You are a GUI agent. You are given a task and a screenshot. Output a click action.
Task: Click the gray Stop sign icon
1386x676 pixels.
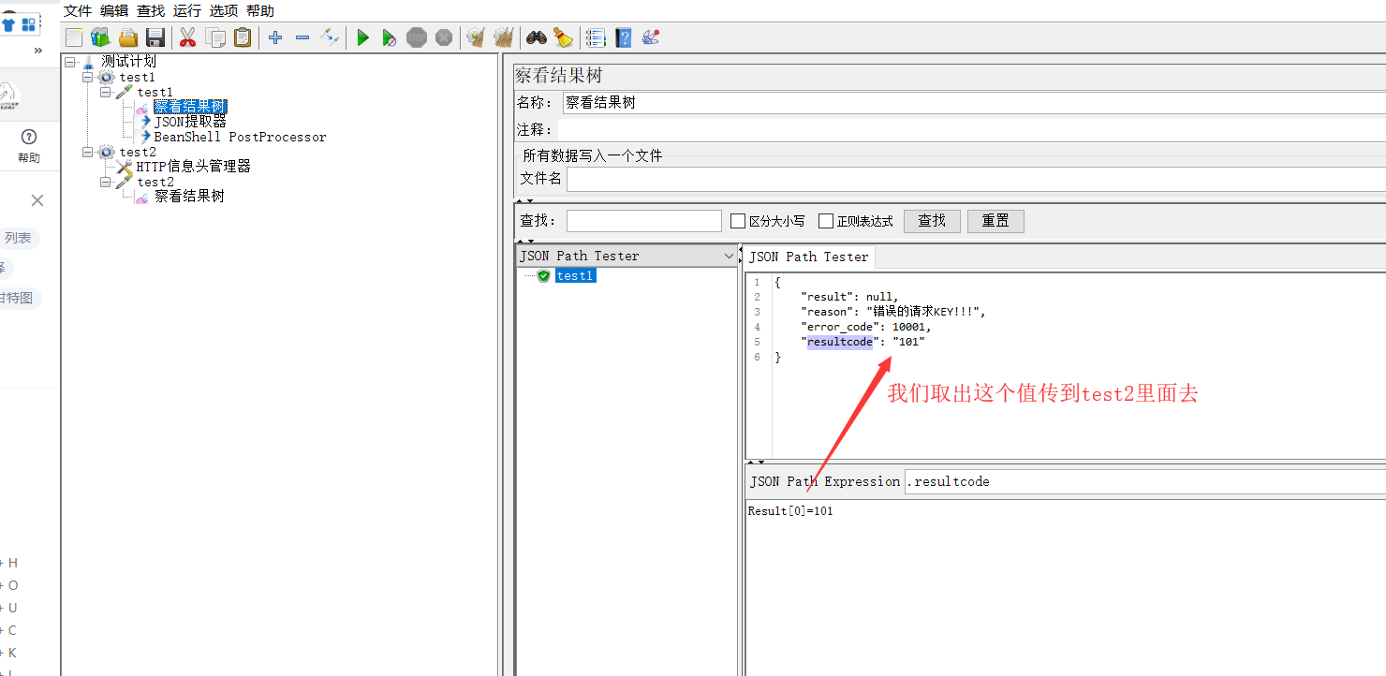(417, 37)
